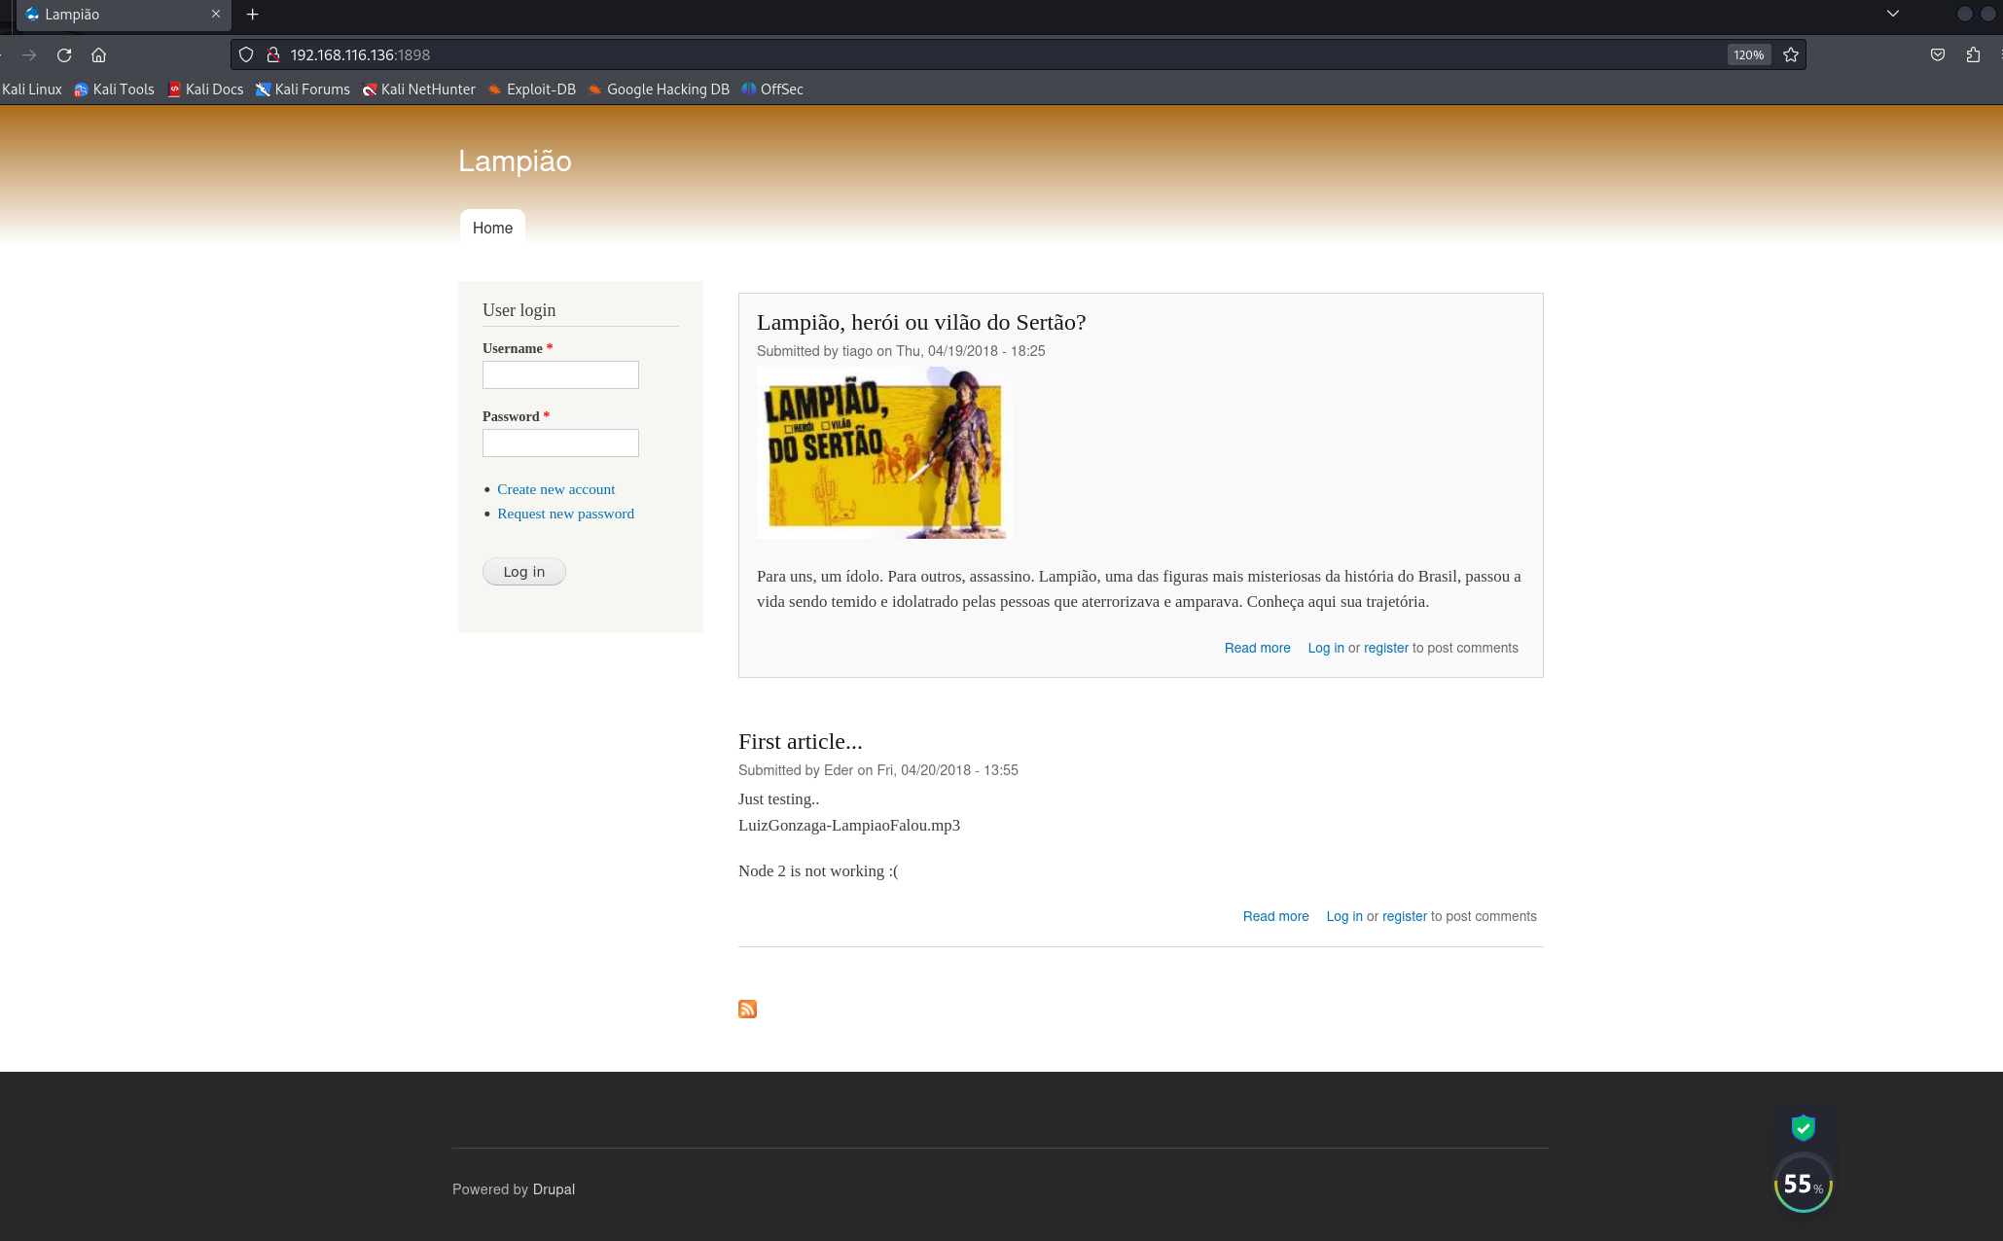The width and height of the screenshot is (2003, 1241).
Task: Open the Exploit-DB bookmark
Action: 532,89
